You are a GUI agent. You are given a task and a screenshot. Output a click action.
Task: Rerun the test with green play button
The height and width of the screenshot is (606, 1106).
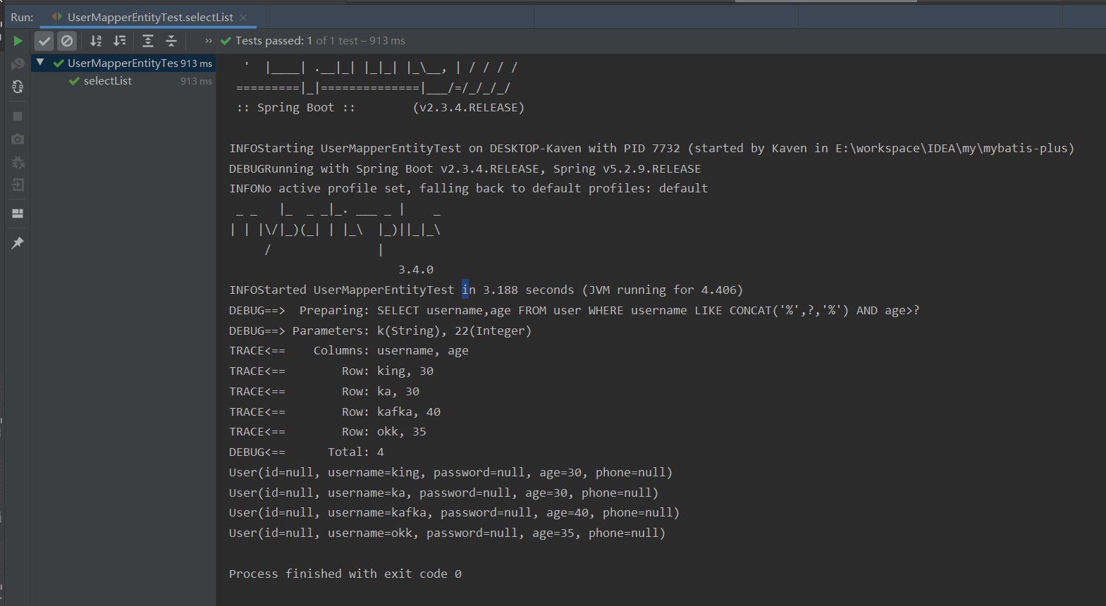point(18,41)
